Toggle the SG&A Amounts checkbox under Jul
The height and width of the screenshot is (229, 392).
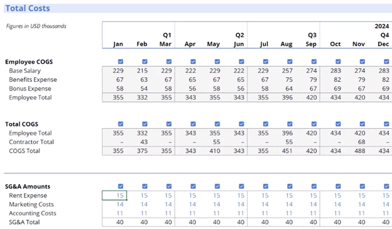tap(266, 186)
